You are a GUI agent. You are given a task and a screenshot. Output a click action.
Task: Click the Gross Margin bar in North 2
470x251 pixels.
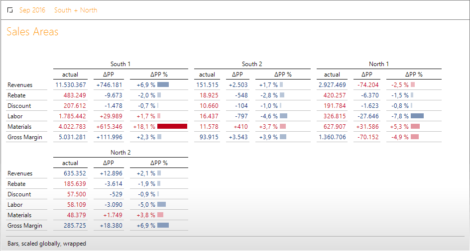[x=163, y=226]
